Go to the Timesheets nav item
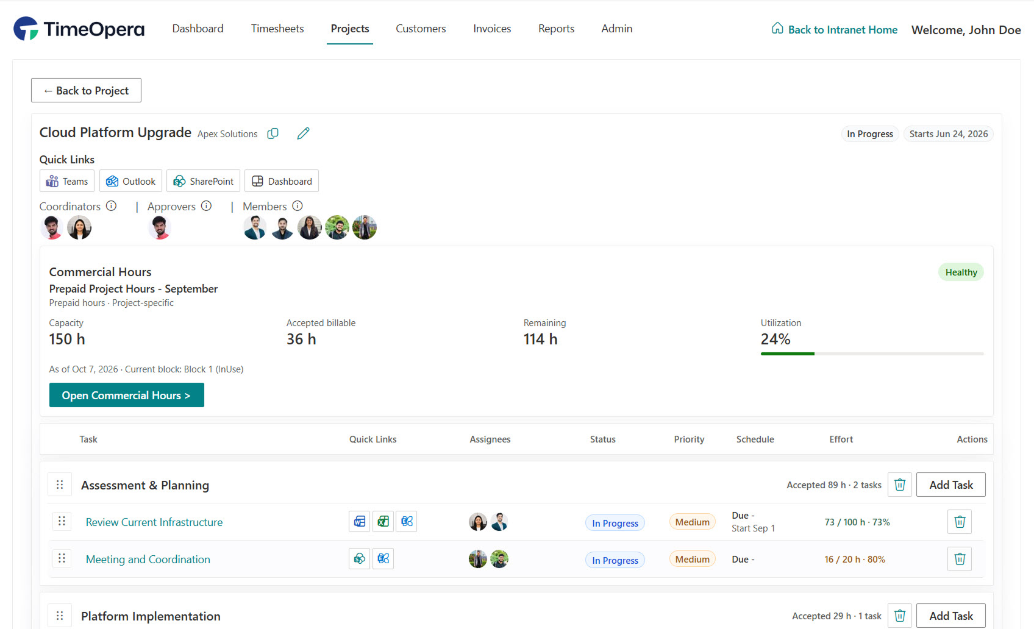 coord(277,29)
